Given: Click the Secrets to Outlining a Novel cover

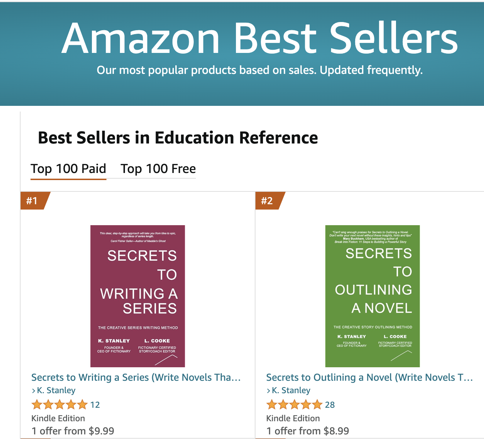Looking at the screenshot, I should [x=372, y=296].
